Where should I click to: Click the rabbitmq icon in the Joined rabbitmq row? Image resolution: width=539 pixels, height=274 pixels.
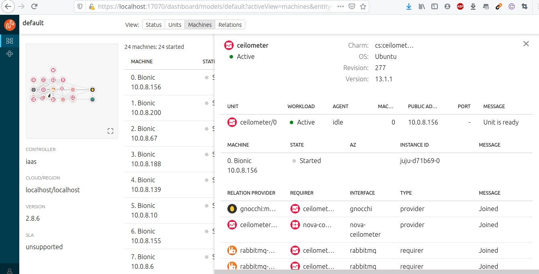pyautogui.click(x=232, y=250)
